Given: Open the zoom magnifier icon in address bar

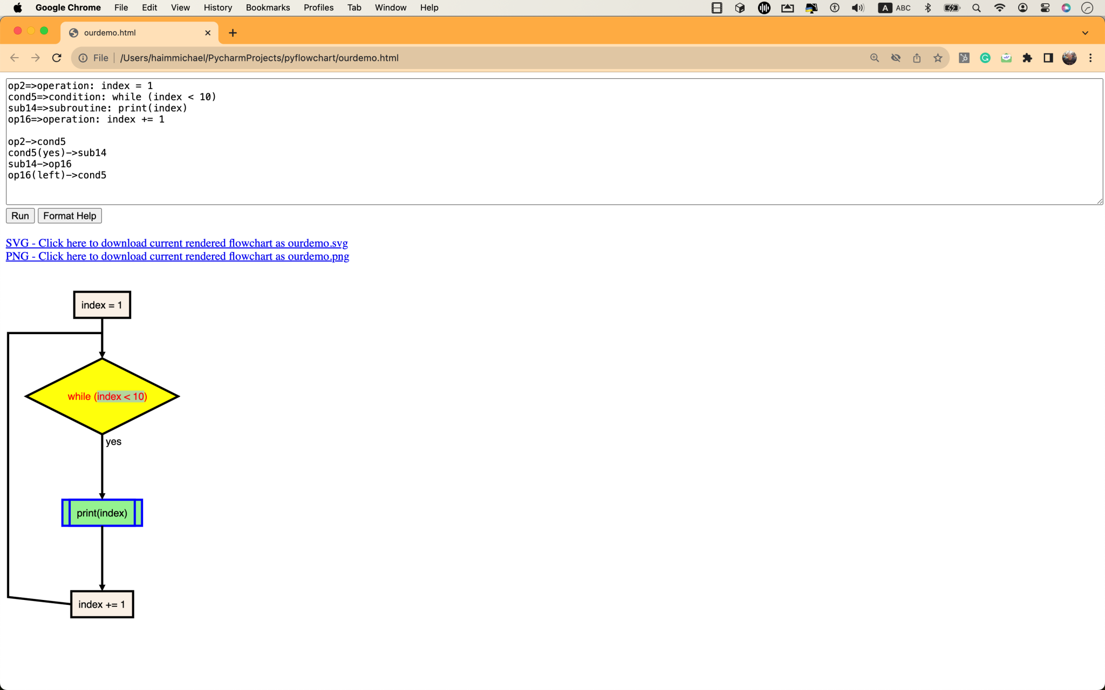Looking at the screenshot, I should click(875, 58).
